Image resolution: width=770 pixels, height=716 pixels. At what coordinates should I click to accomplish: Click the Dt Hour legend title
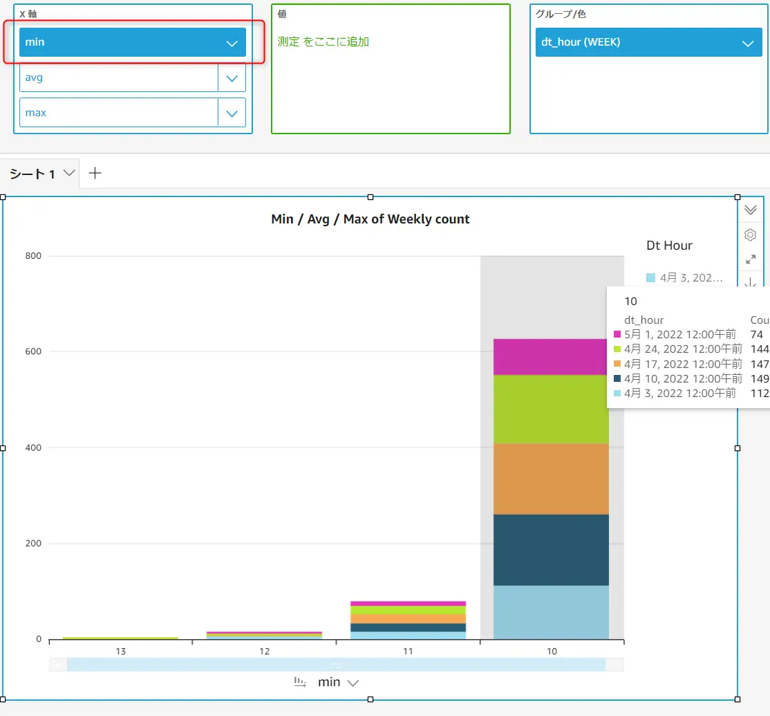pos(669,245)
